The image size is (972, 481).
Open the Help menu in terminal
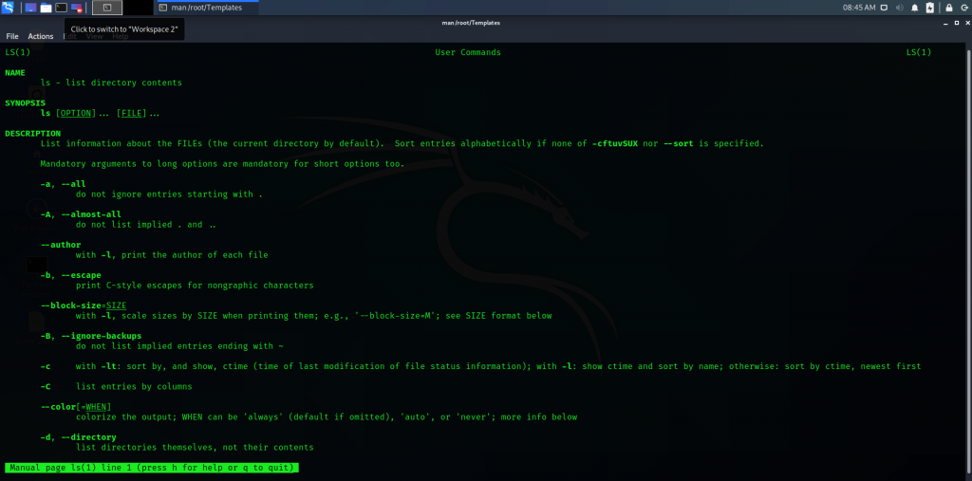[x=120, y=36]
